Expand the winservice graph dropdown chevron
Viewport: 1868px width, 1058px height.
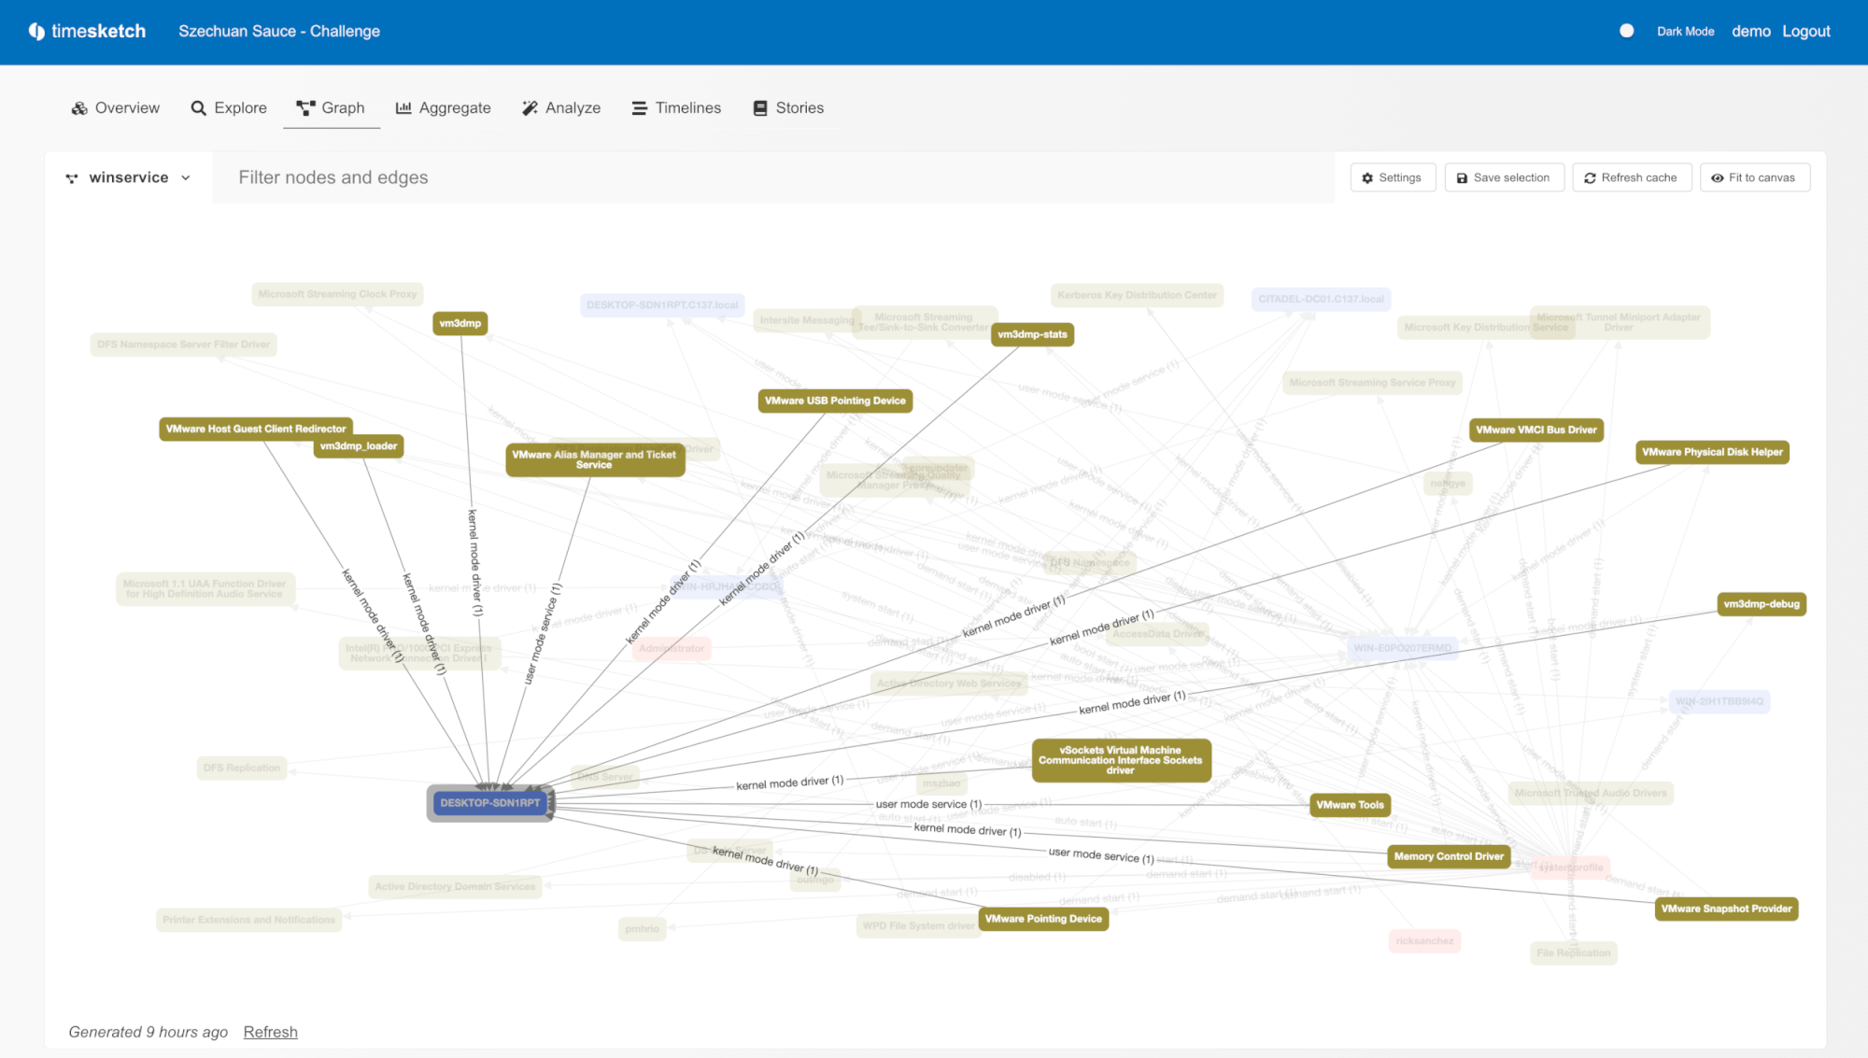tap(186, 178)
